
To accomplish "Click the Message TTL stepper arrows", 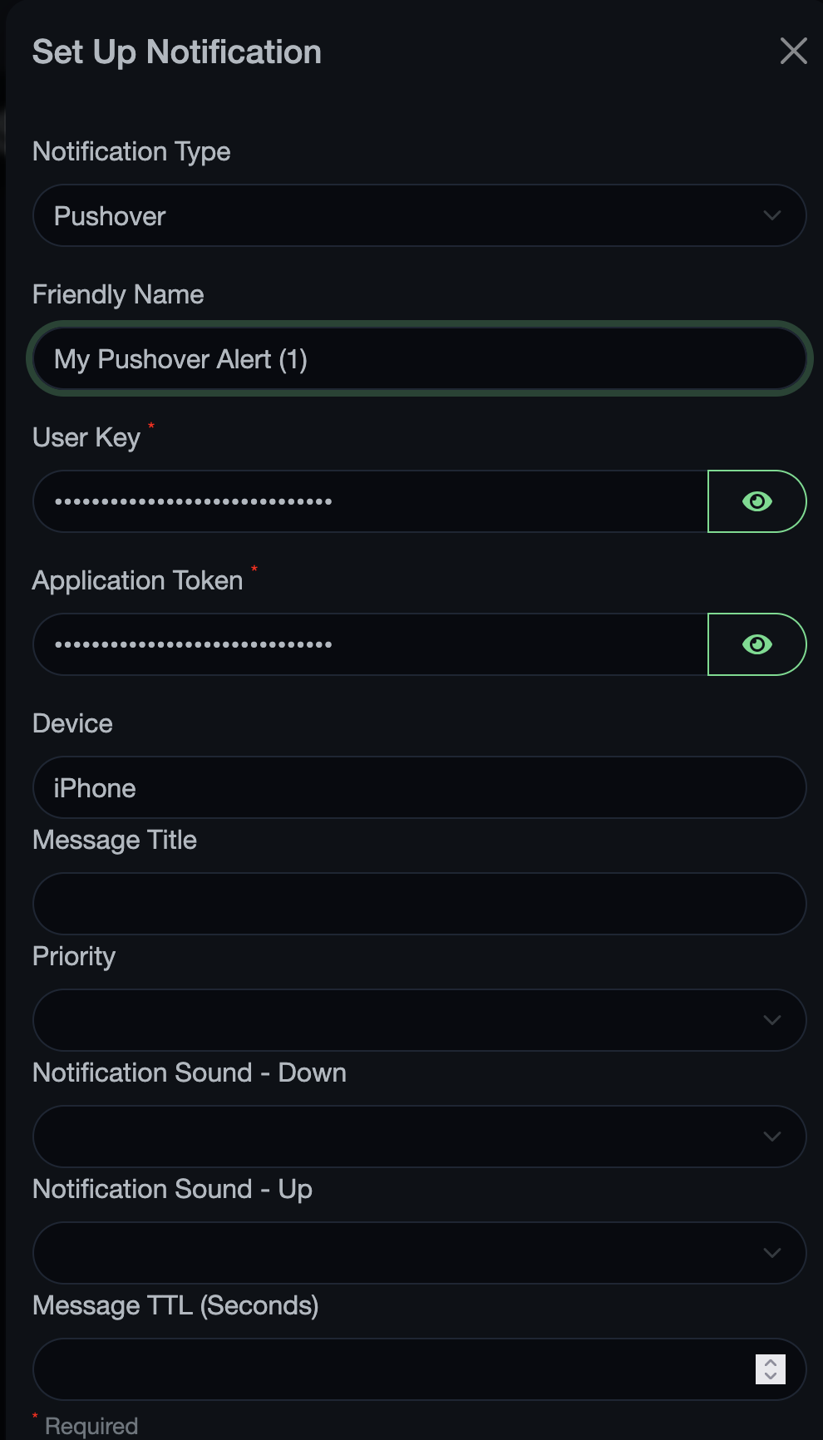I will point(771,1369).
